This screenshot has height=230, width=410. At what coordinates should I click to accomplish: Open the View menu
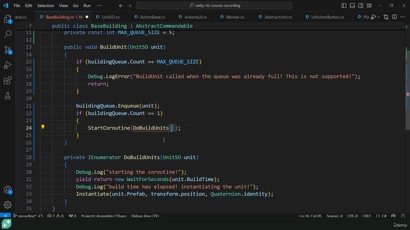coord(63,6)
